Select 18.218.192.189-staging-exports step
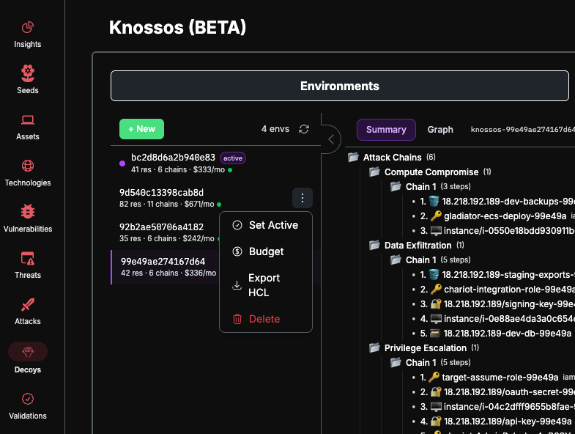Screen dimensions: 575x434 [x=497, y=275]
